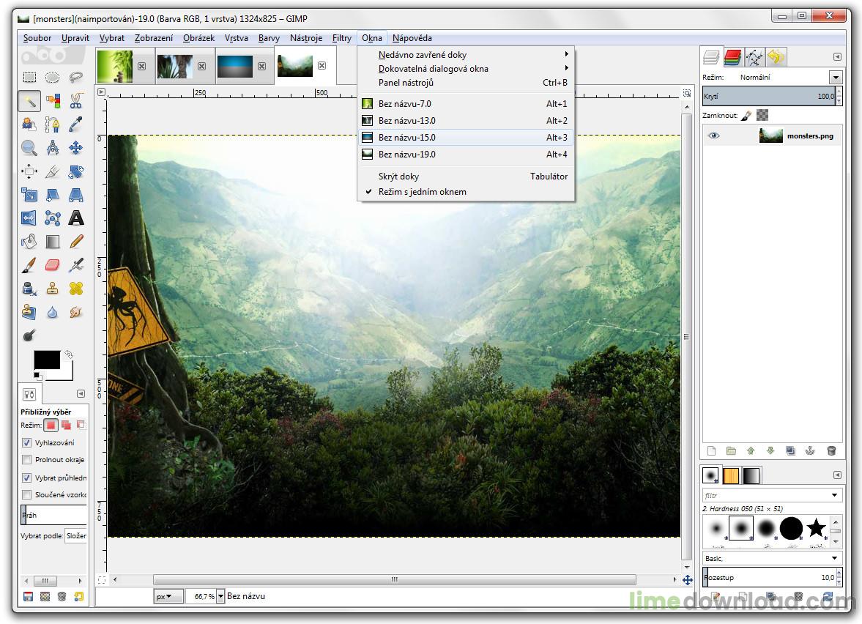Activate the Pencil tool
The width and height of the screenshot is (862, 624).
pyautogui.click(x=75, y=241)
